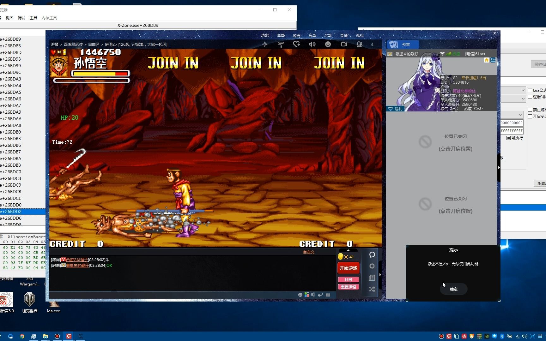The height and width of the screenshot is (341, 546).
Task: Collapse the side panel with right arrow
Action: [x=380, y=275]
